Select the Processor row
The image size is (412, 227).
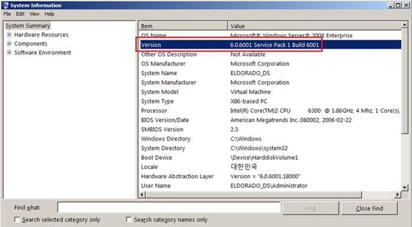click(270, 111)
